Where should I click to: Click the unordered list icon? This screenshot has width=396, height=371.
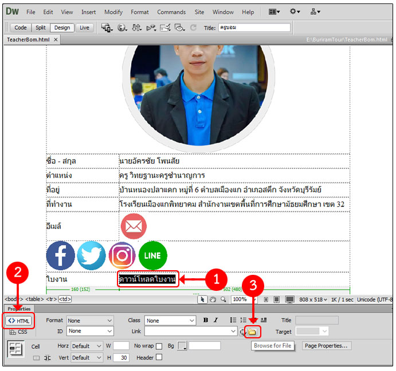coord(233,321)
